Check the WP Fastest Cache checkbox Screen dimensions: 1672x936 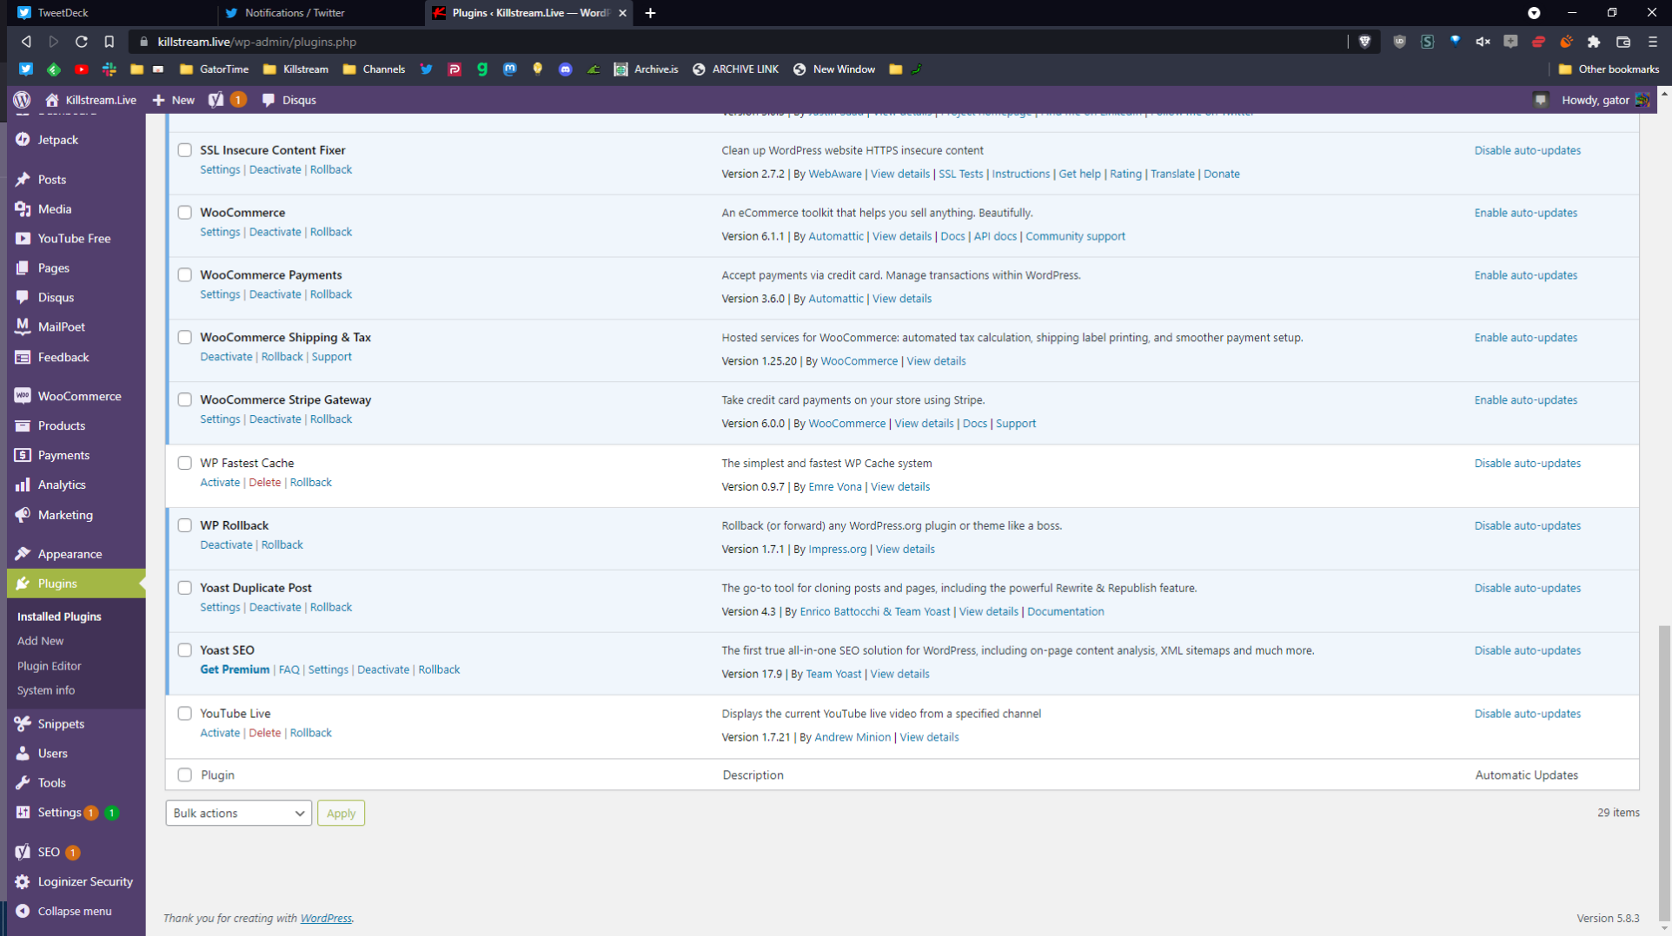coord(184,464)
